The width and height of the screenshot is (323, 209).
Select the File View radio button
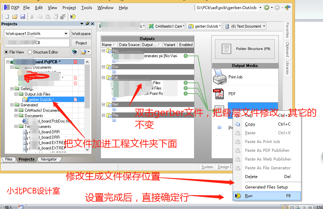6,52
